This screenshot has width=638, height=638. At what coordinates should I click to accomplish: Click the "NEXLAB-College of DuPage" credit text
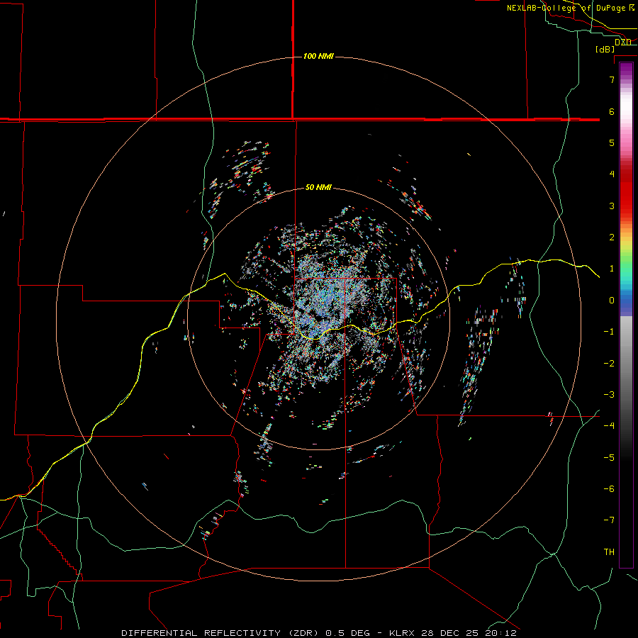tap(566, 8)
